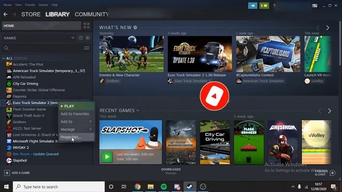The height and width of the screenshot is (192, 342).
Task: Show previous Recent Games arrow
Action: point(320,111)
